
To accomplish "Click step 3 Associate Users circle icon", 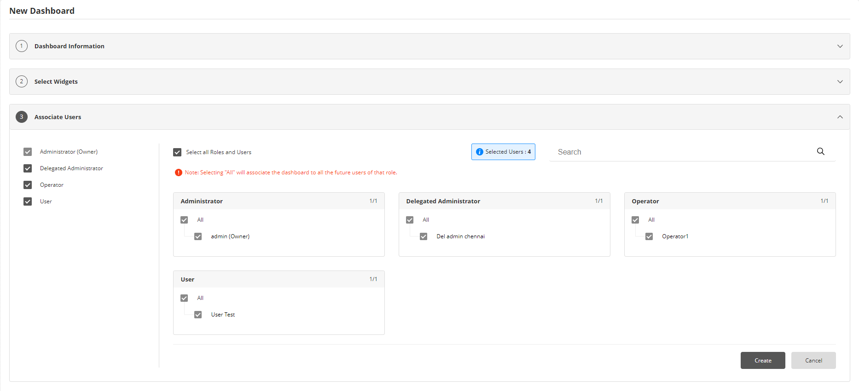I will [x=22, y=117].
